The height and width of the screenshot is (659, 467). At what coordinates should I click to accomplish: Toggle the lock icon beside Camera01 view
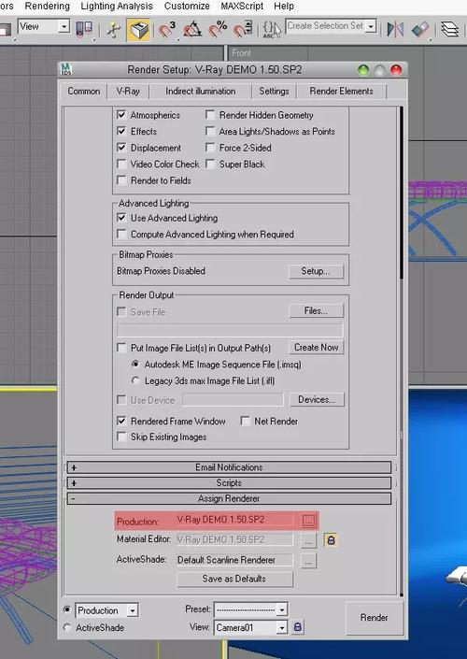(x=298, y=627)
